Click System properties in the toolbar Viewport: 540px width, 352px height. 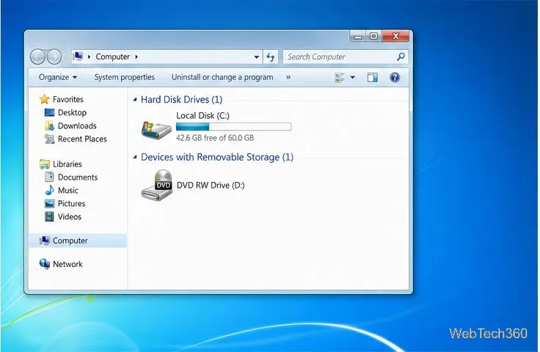124,78
